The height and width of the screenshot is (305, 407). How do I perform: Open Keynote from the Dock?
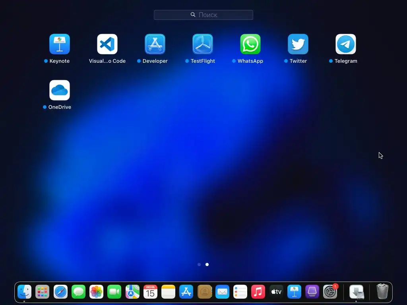coord(294,292)
